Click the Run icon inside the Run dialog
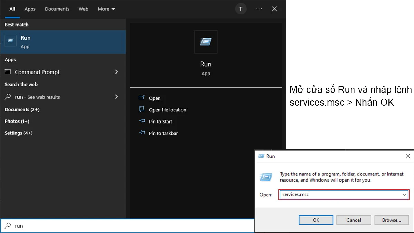Image resolution: width=414 pixels, height=233 pixels. pyautogui.click(x=266, y=177)
